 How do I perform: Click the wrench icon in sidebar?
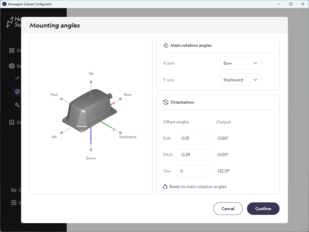point(17,105)
